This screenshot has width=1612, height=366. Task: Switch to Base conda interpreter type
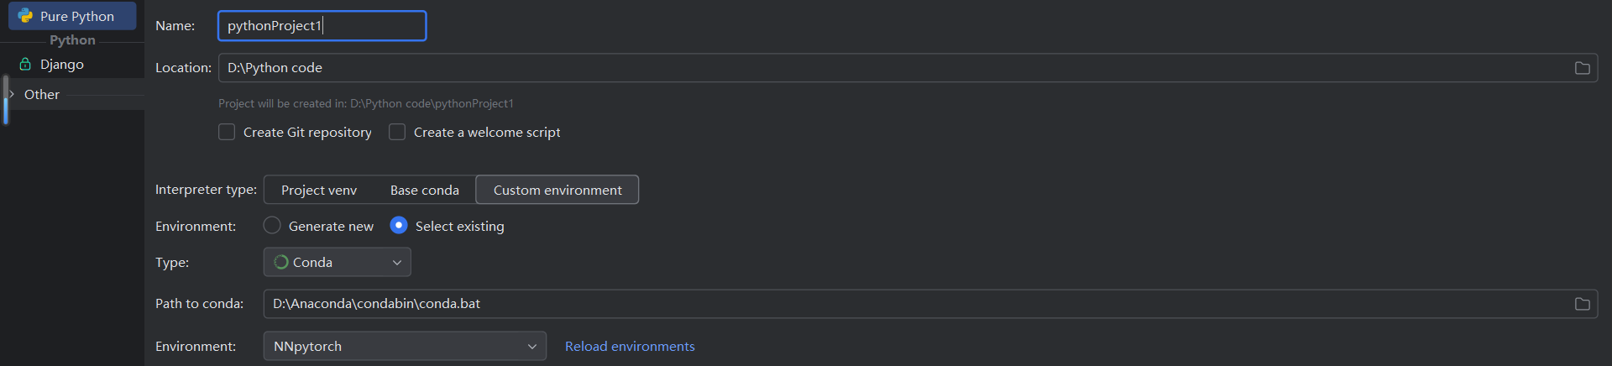pyautogui.click(x=425, y=190)
